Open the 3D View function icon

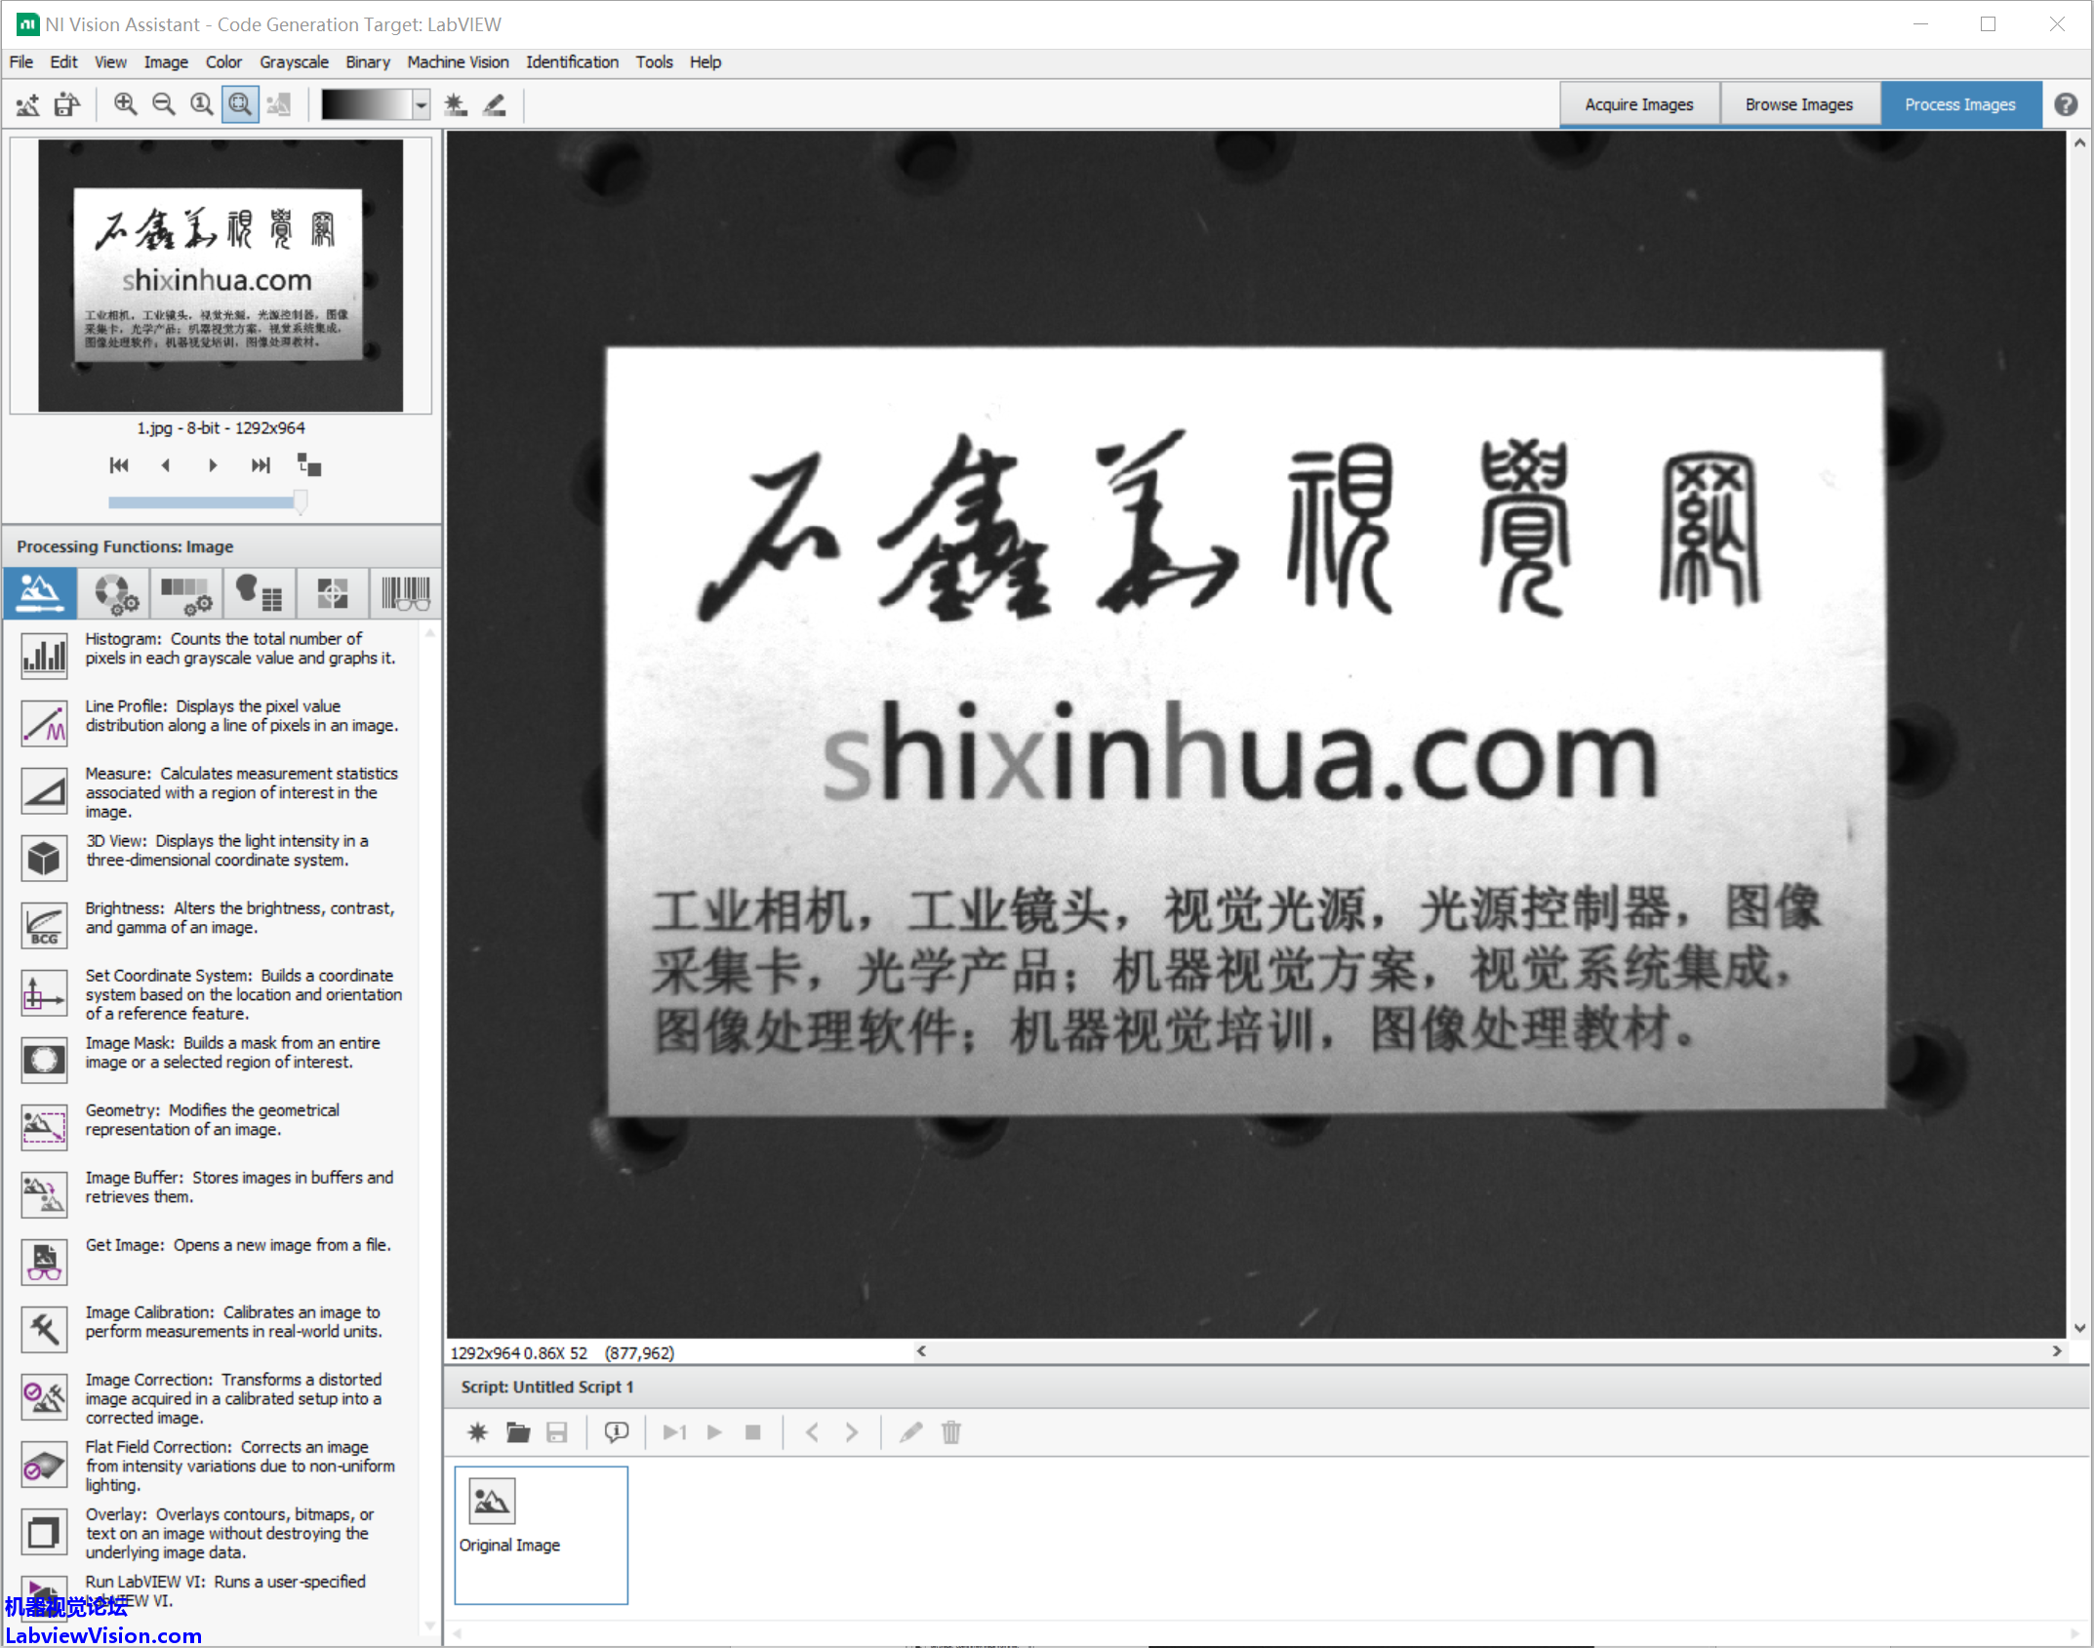point(44,857)
